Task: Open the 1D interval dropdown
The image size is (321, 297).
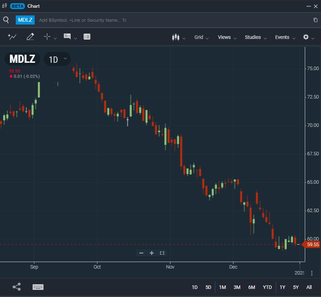Action: tap(57, 59)
